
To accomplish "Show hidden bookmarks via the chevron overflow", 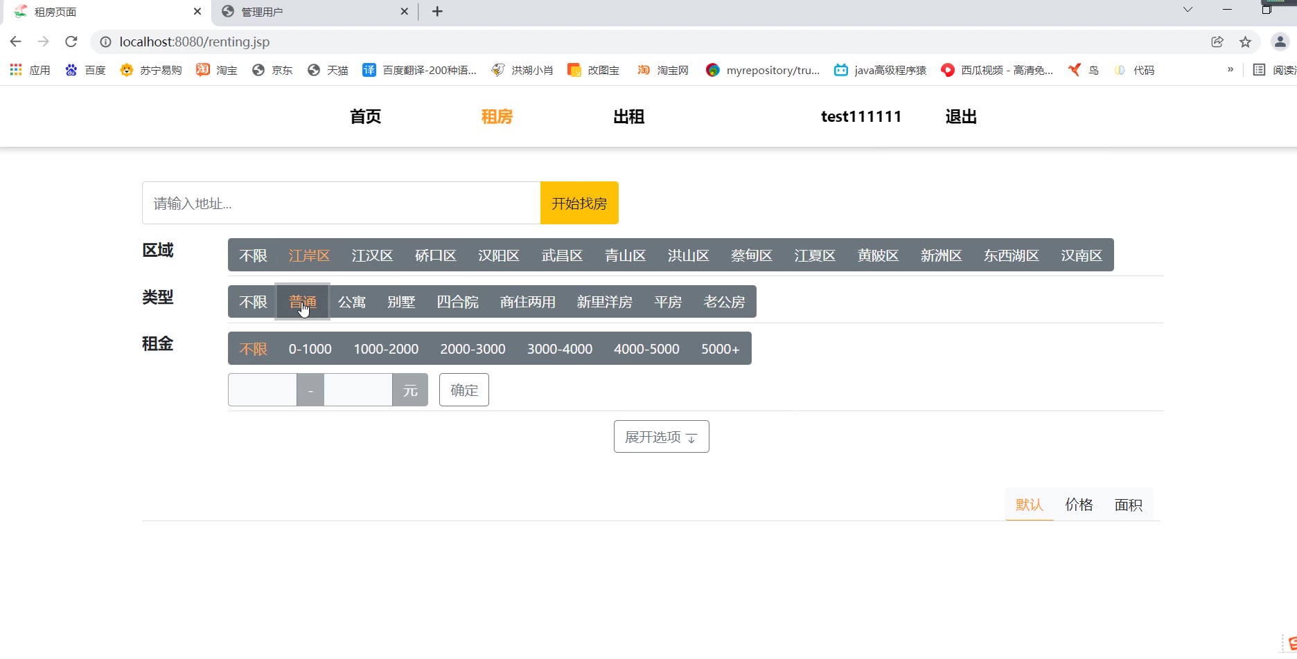I will pyautogui.click(x=1230, y=70).
